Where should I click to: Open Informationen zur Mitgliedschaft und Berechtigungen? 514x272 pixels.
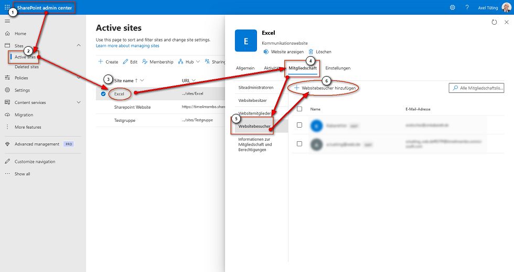click(255, 144)
